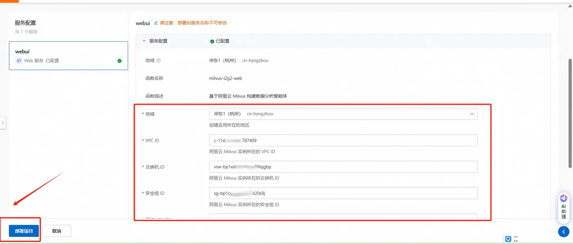Image resolution: width=573 pixels, height=244 pixels.
Task: Select the webui service card
Action: point(68,56)
